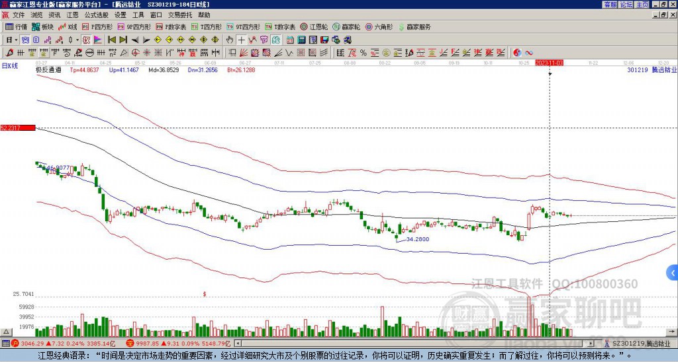Switch to K线 candlestick chart

[68, 26]
